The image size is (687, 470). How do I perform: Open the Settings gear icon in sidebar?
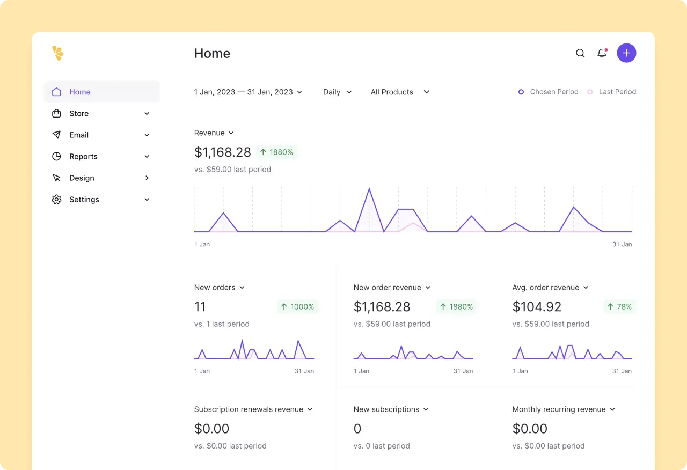[56, 199]
